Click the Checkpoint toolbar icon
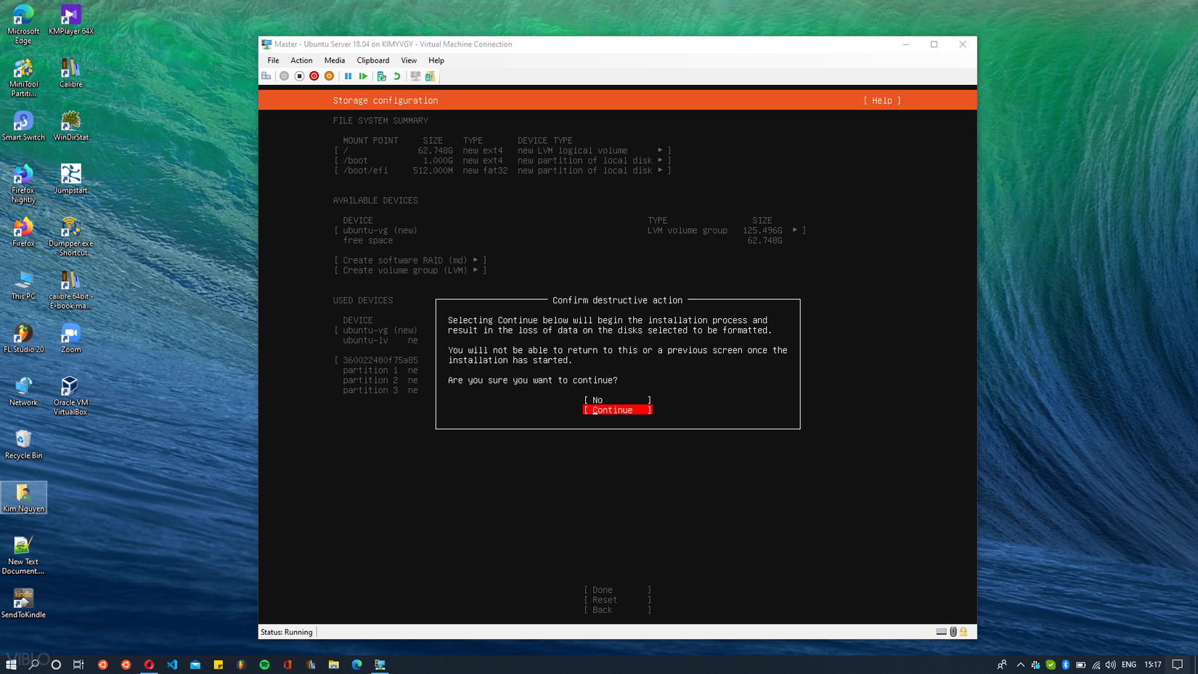This screenshot has width=1198, height=674. (x=382, y=76)
